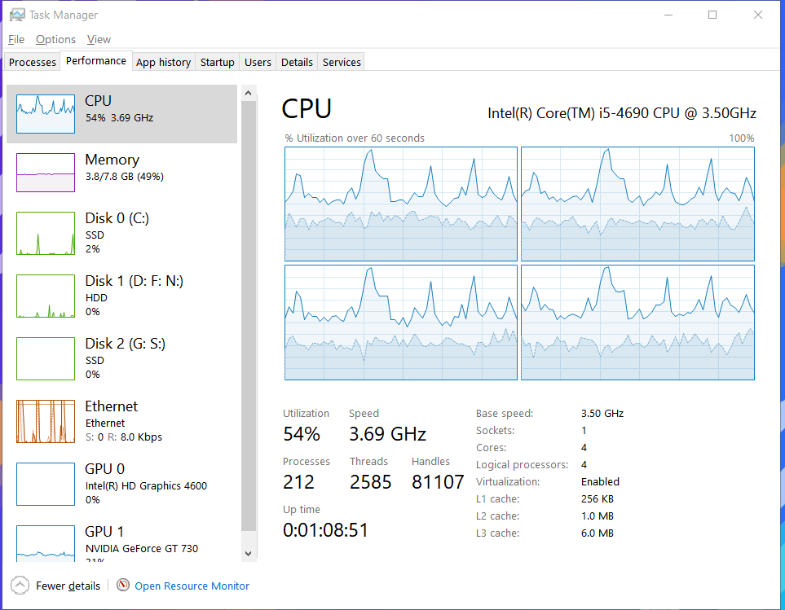The width and height of the screenshot is (785, 610).
Task: Minimize the Task Manager window
Action: 668,15
